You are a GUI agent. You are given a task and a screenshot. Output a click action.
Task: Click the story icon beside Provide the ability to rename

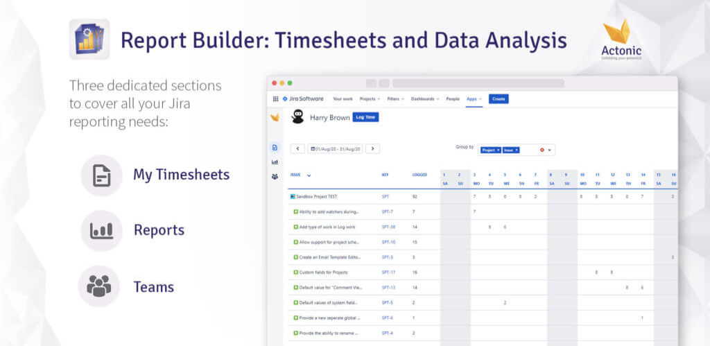pos(296,333)
